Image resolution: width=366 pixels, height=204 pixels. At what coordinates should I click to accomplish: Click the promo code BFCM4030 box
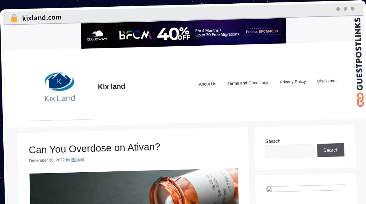[262, 31]
